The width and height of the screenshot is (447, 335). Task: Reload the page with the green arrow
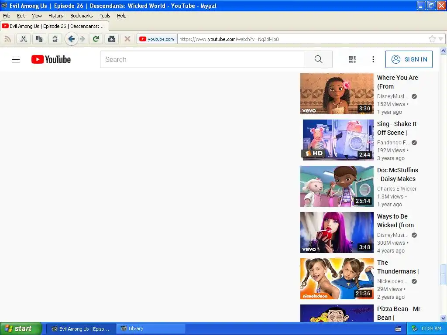96,39
